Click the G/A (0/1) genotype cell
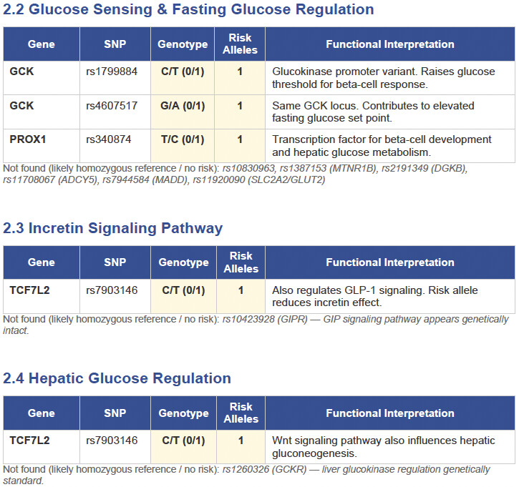 [183, 106]
